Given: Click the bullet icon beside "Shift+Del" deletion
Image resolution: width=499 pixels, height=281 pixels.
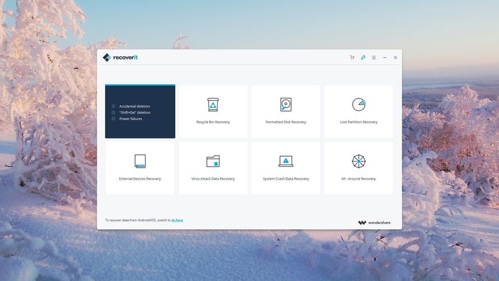Looking at the screenshot, I should pos(113,112).
